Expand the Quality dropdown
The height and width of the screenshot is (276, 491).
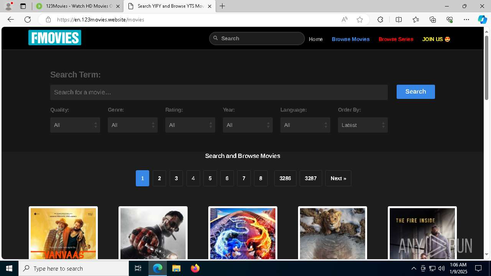tap(75, 125)
